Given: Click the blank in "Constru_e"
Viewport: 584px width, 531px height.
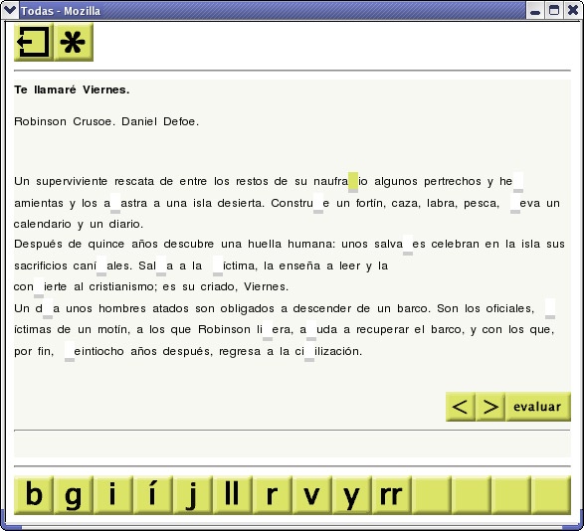Looking at the screenshot, I should click(x=318, y=203).
